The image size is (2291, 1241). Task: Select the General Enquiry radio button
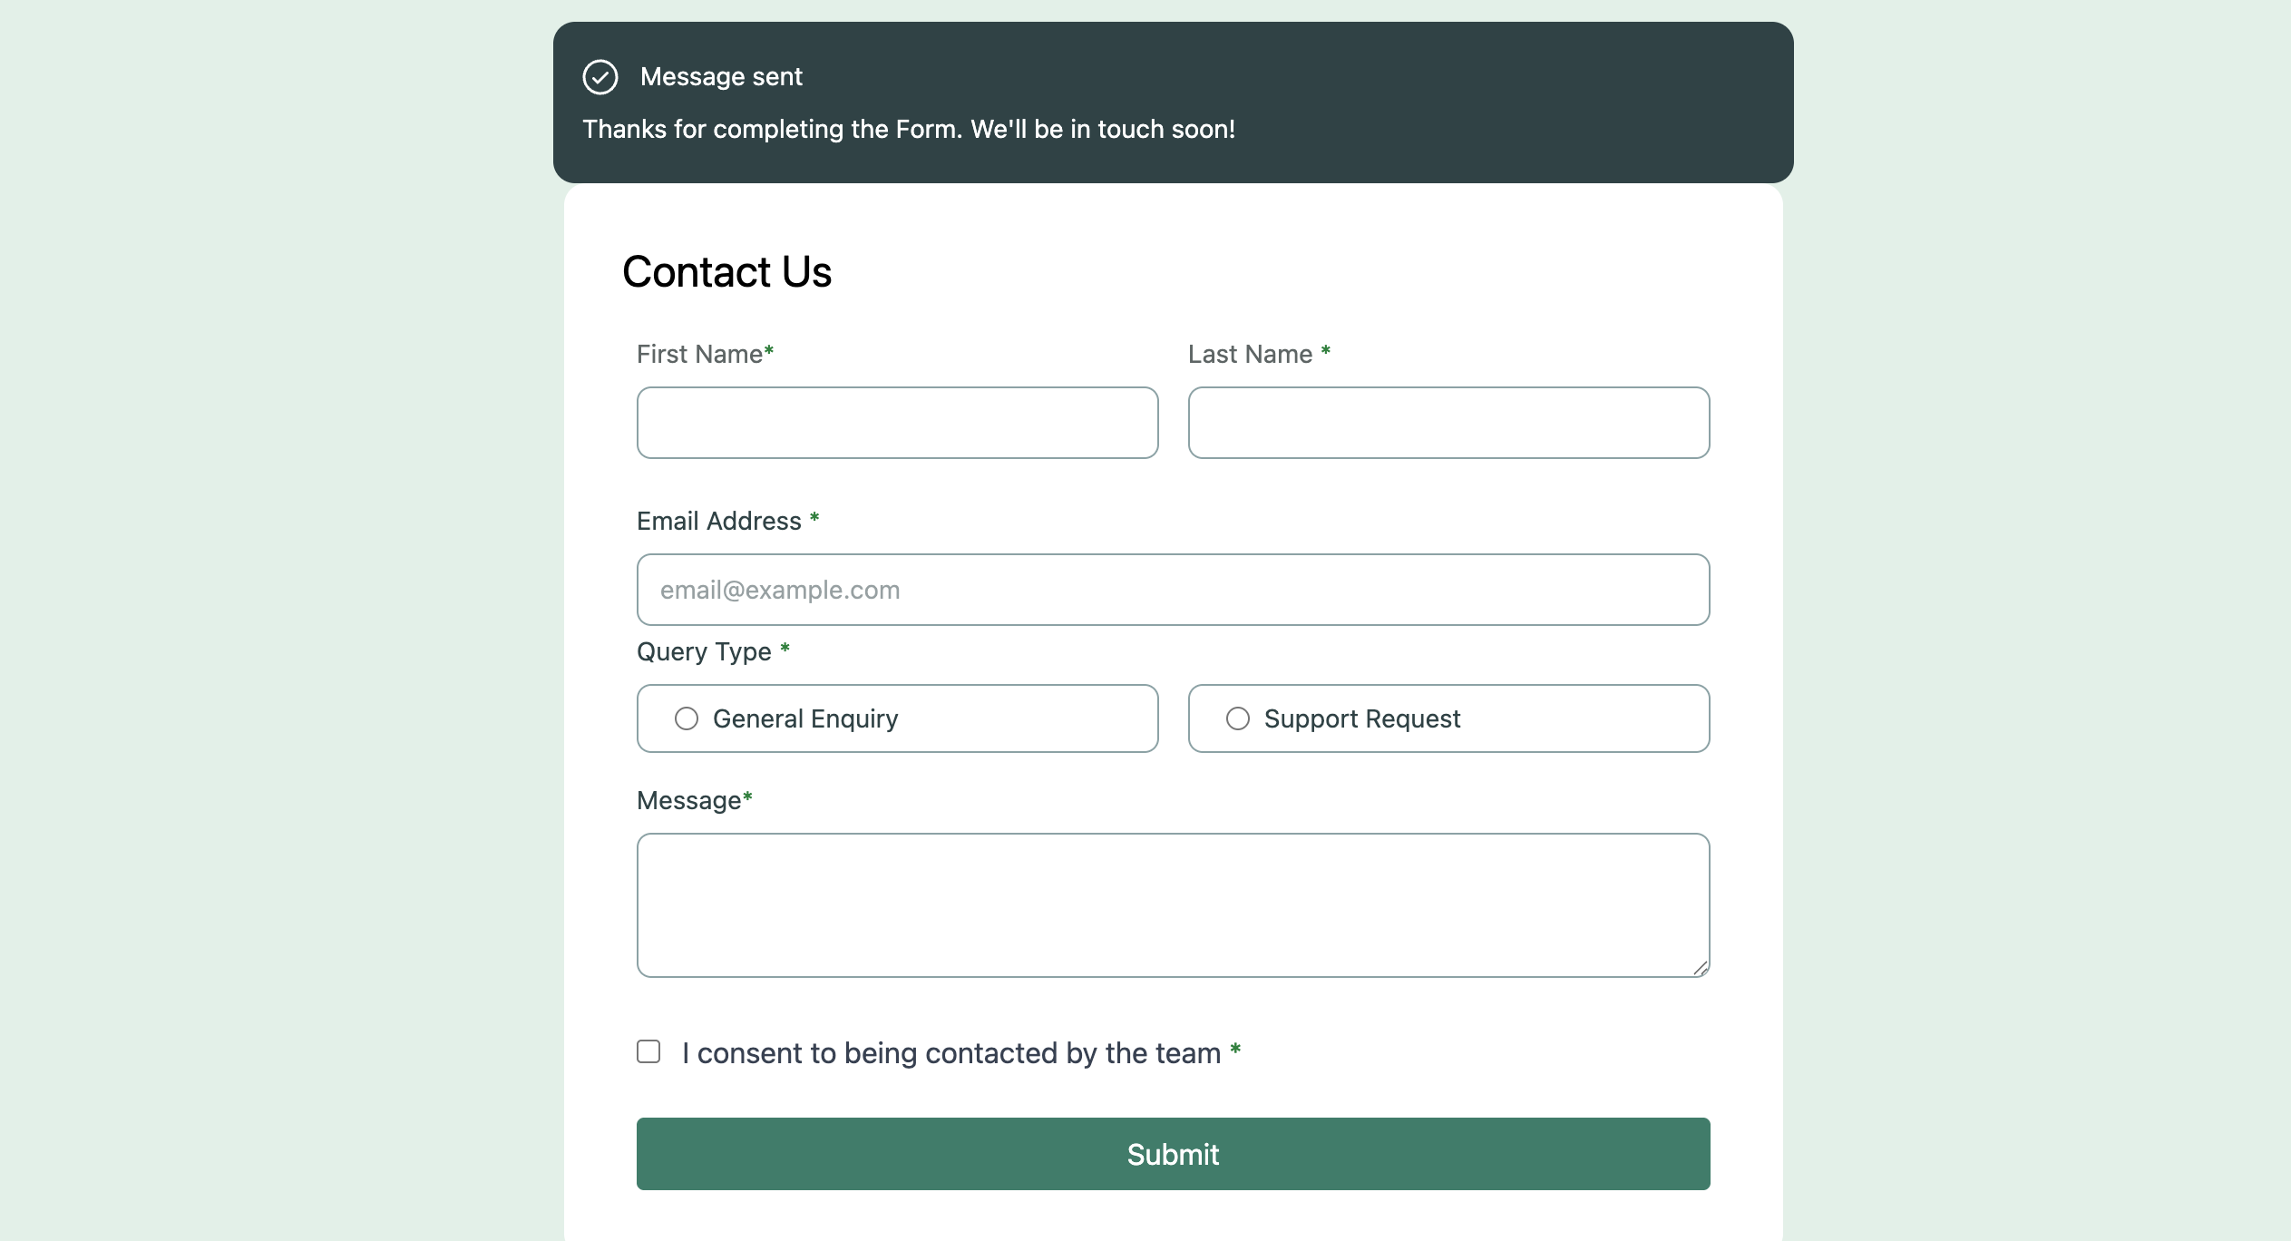click(x=687, y=718)
